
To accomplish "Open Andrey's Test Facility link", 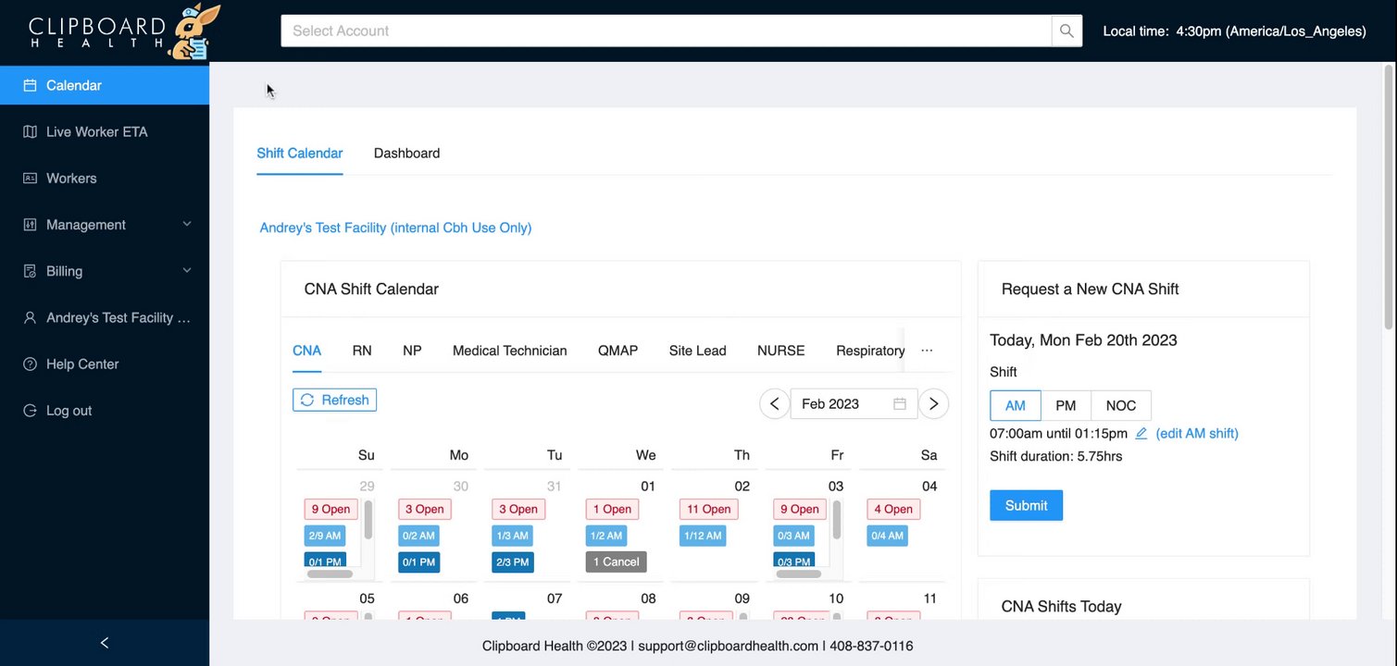I will pyautogui.click(x=395, y=228).
